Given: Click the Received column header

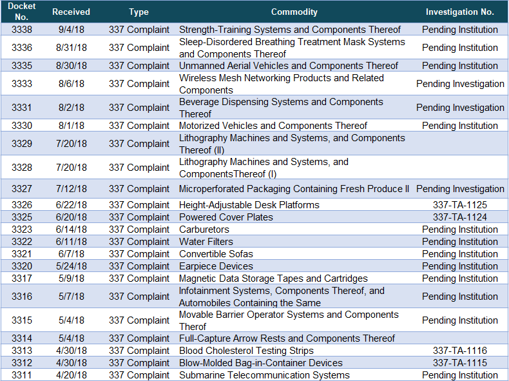Looking at the screenshot, I should click(x=71, y=12).
